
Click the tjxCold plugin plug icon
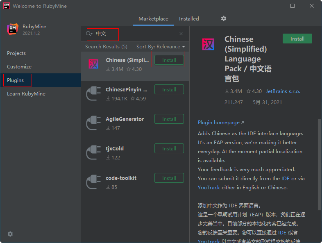click(94, 152)
